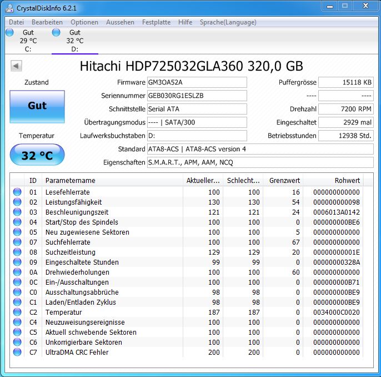
Task: Click the status orb for Eingeschaltete Stunden
Action: 17,262
